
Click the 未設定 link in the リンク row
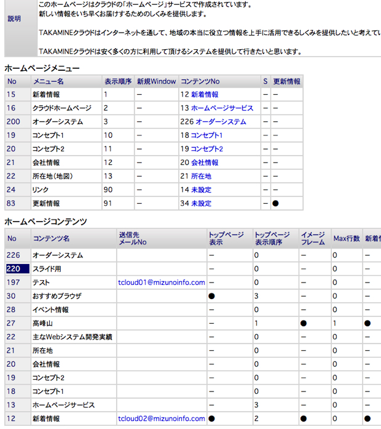point(202,190)
